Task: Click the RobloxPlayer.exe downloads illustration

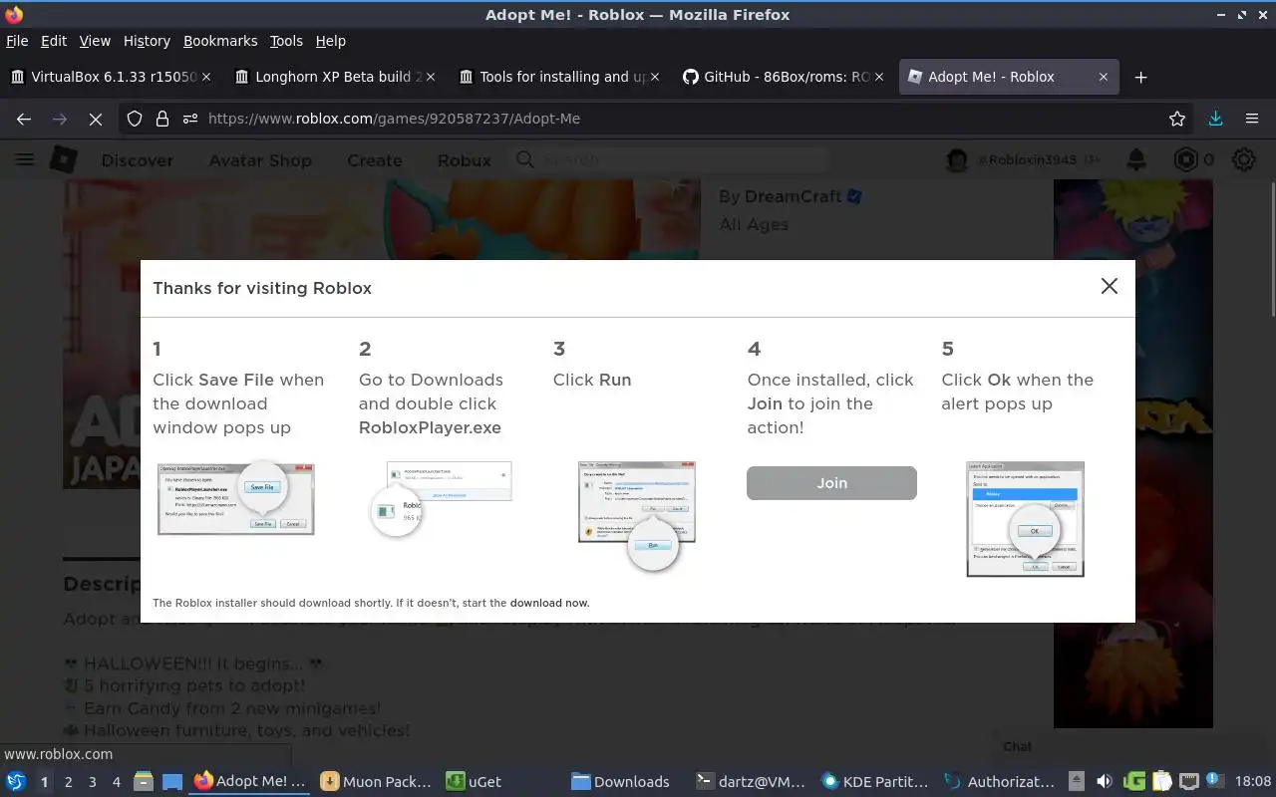Action: (440, 498)
